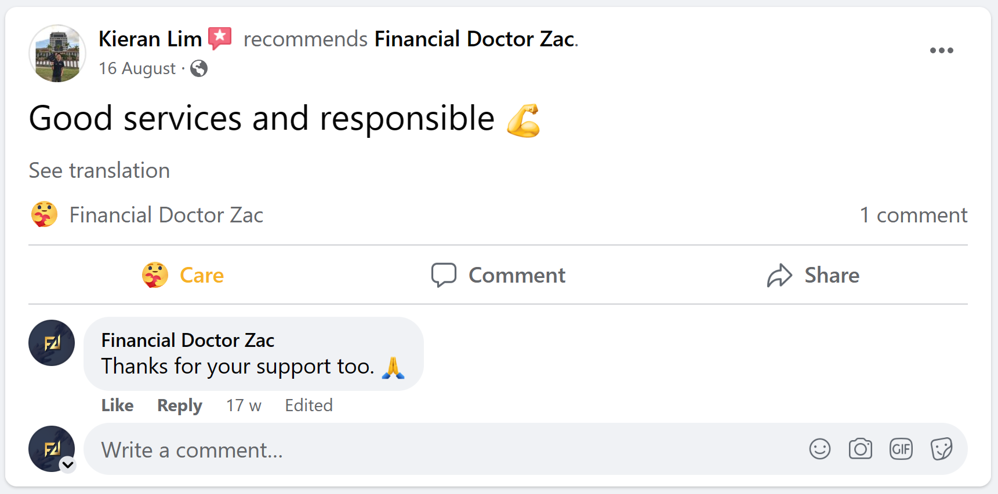Screen dimensions: 998x494
Task: Click in the Write a comment field
Action: 441,450
